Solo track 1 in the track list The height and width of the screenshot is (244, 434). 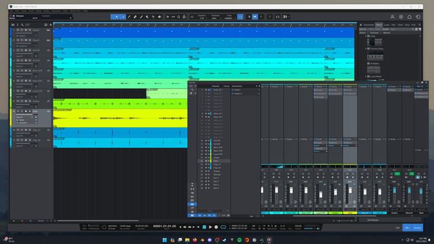pos(22,30)
